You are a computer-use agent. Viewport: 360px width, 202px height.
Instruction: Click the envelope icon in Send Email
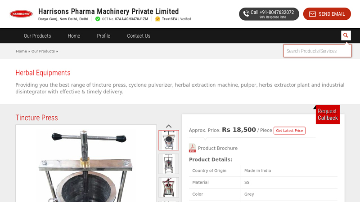[x=312, y=14]
